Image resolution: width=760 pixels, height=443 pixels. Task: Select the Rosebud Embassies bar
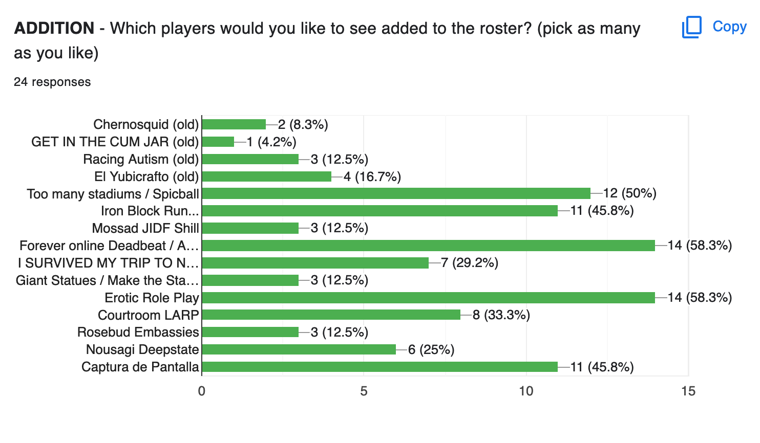(x=250, y=332)
